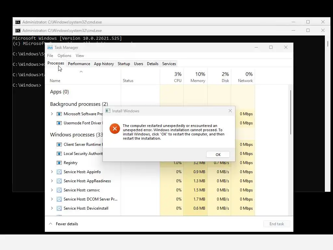Screen dimensions: 333x250
Task: Select the Service Host: camsvc row name
Action: pos(82,190)
